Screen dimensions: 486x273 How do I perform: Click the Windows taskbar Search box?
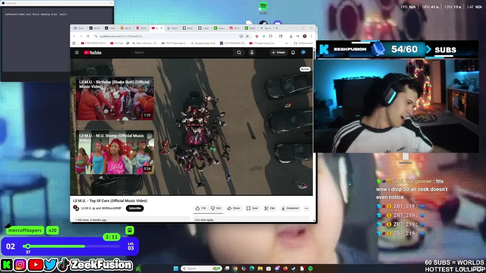click(x=201, y=268)
